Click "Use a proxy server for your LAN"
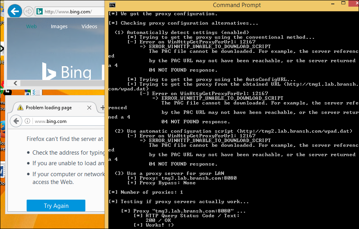This screenshot has width=359, height=229. pos(175,173)
